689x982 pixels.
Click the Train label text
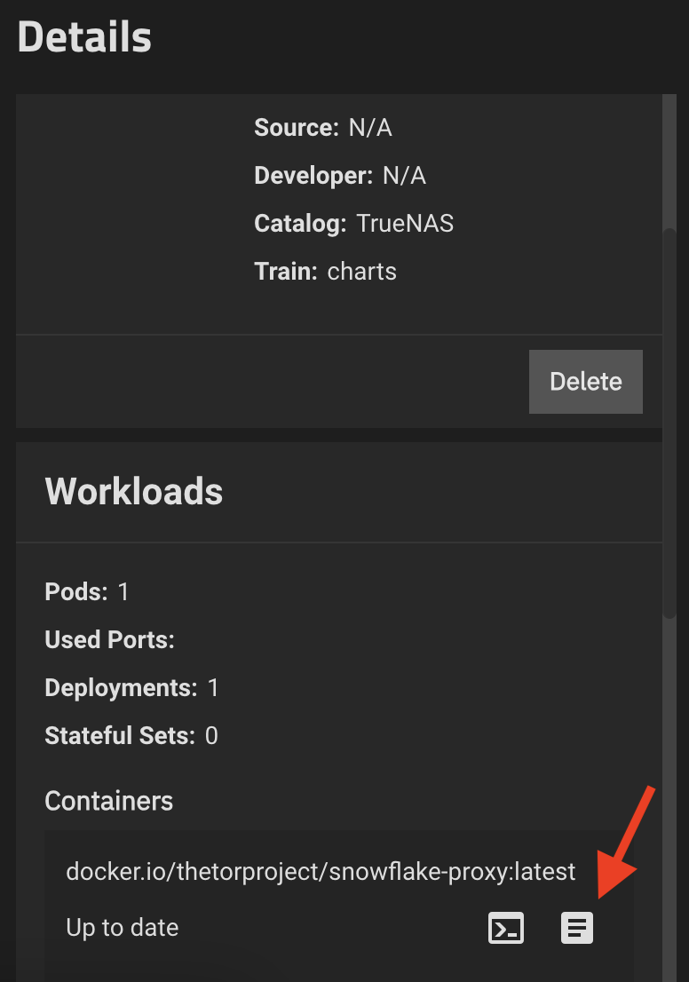pos(285,271)
